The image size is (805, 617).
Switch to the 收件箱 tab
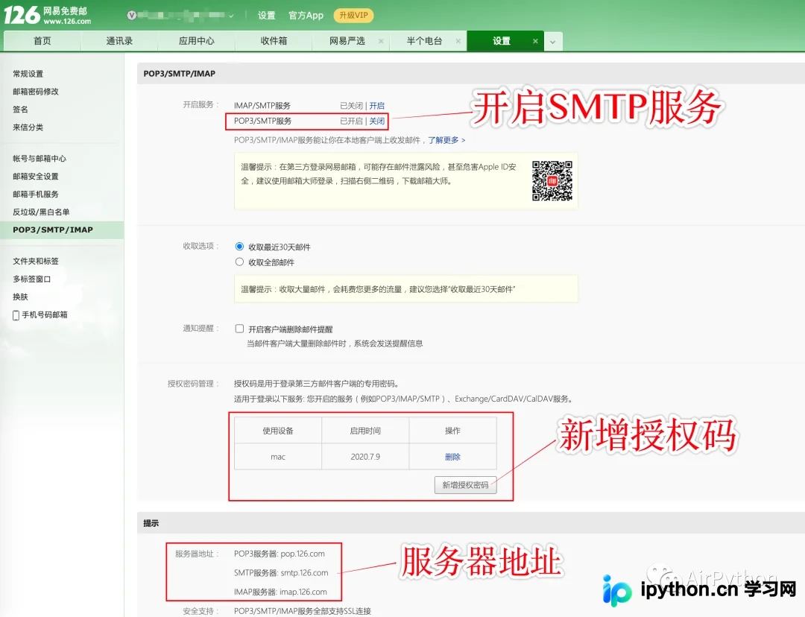(274, 41)
